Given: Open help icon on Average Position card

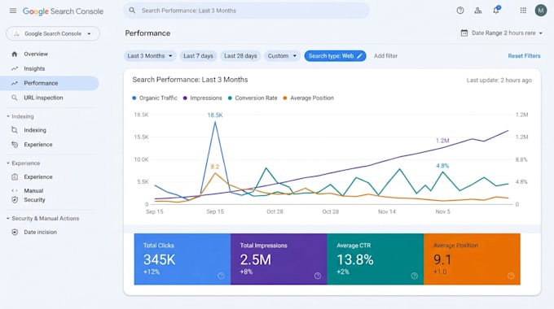Looking at the screenshot, I should 511,276.
